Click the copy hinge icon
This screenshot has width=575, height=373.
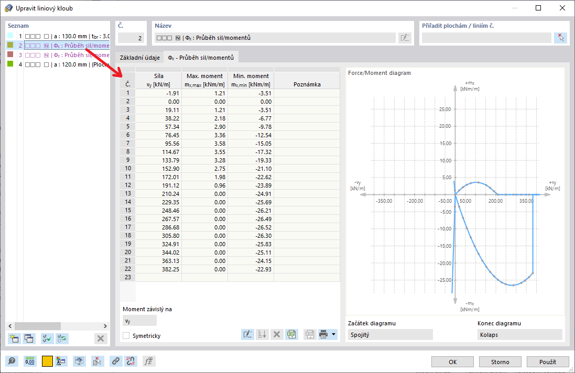(x=29, y=338)
